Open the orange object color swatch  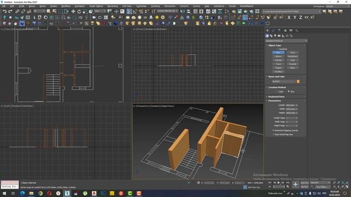click(x=298, y=82)
